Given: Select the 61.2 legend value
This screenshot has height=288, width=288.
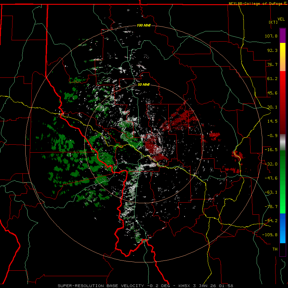Looking at the screenshot, I should [272, 79].
